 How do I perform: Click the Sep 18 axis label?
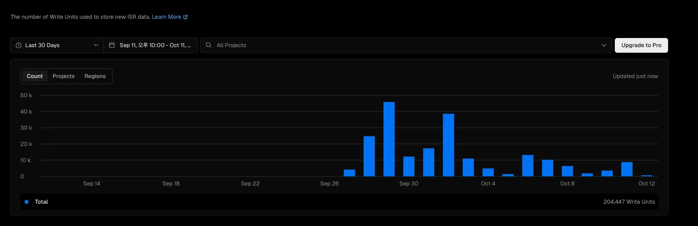pos(171,183)
